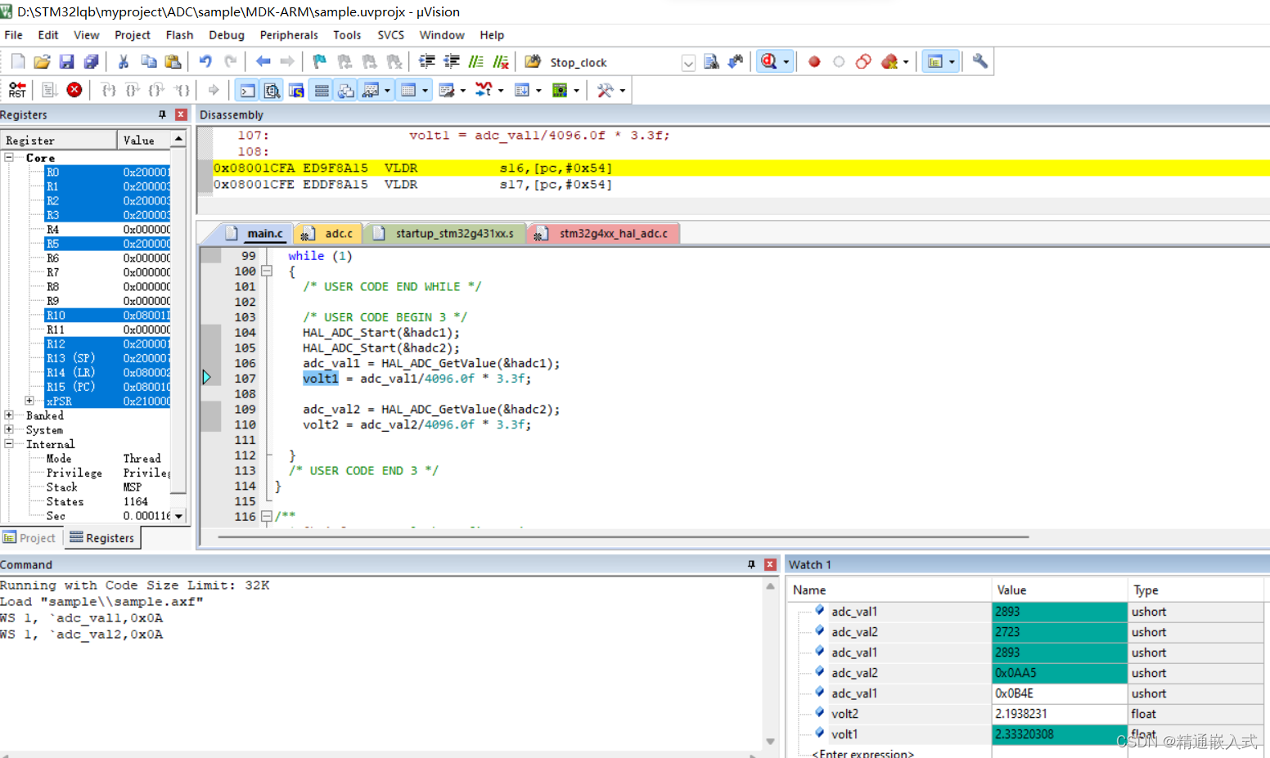The image size is (1270, 758).
Task: Toggle the Command Window toolbar button
Action: click(247, 90)
